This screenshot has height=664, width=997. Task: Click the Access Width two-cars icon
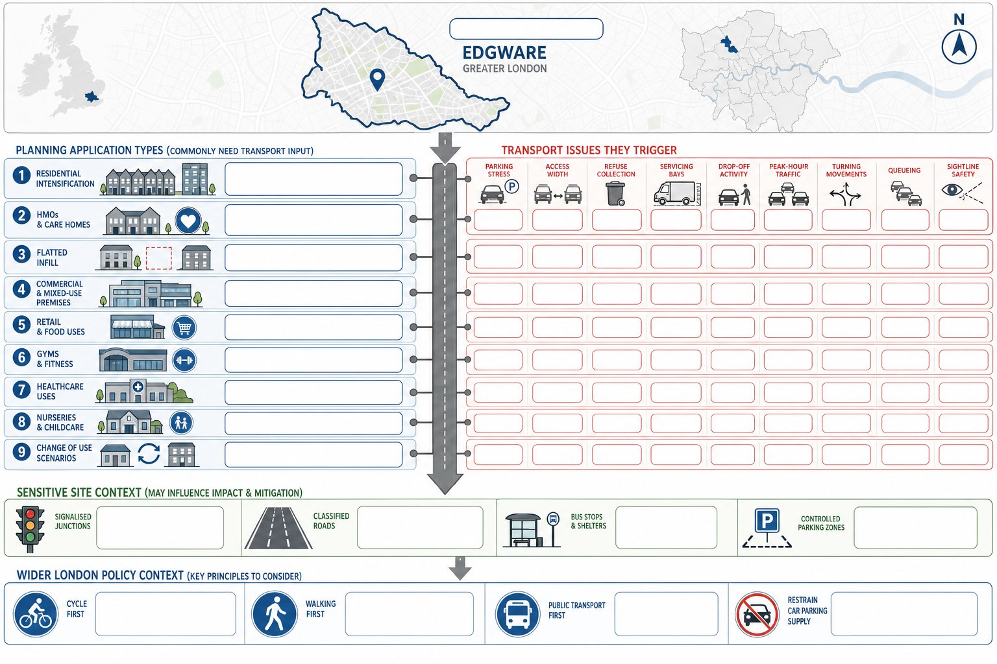point(558,194)
